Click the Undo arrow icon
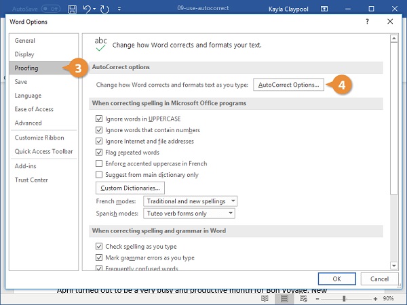This screenshot has height=305, width=407. (x=87, y=9)
